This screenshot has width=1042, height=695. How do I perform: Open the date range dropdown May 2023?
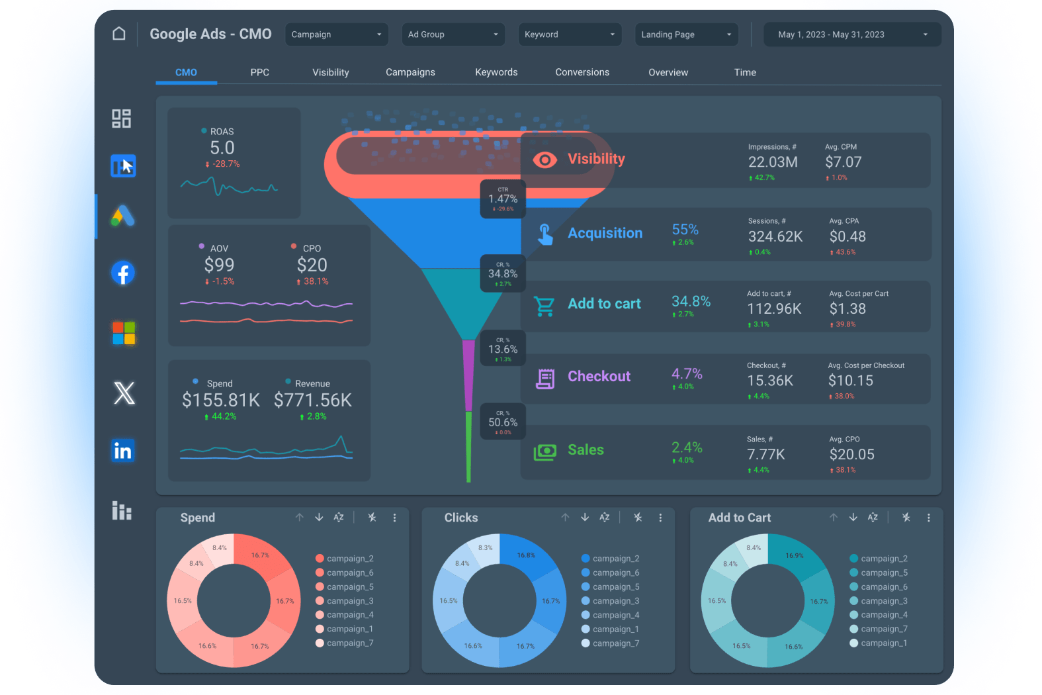(852, 34)
